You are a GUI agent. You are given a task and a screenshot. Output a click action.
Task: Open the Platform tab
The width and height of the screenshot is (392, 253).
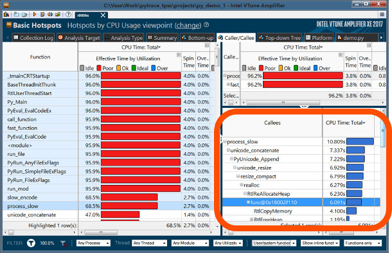[319, 38]
